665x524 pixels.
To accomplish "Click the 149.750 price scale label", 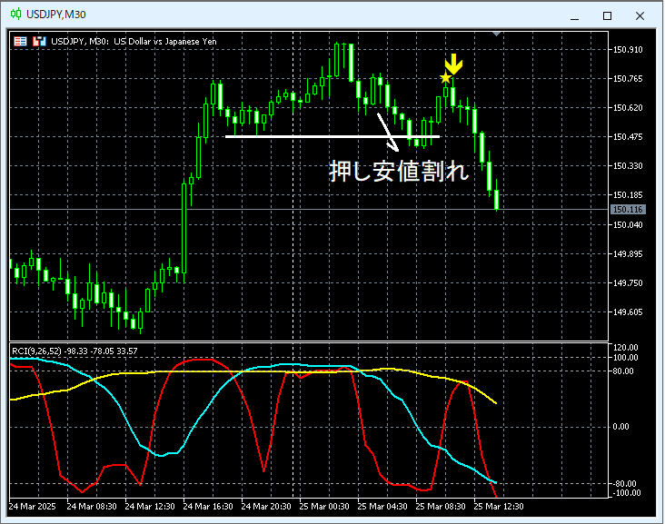I will pyautogui.click(x=628, y=282).
